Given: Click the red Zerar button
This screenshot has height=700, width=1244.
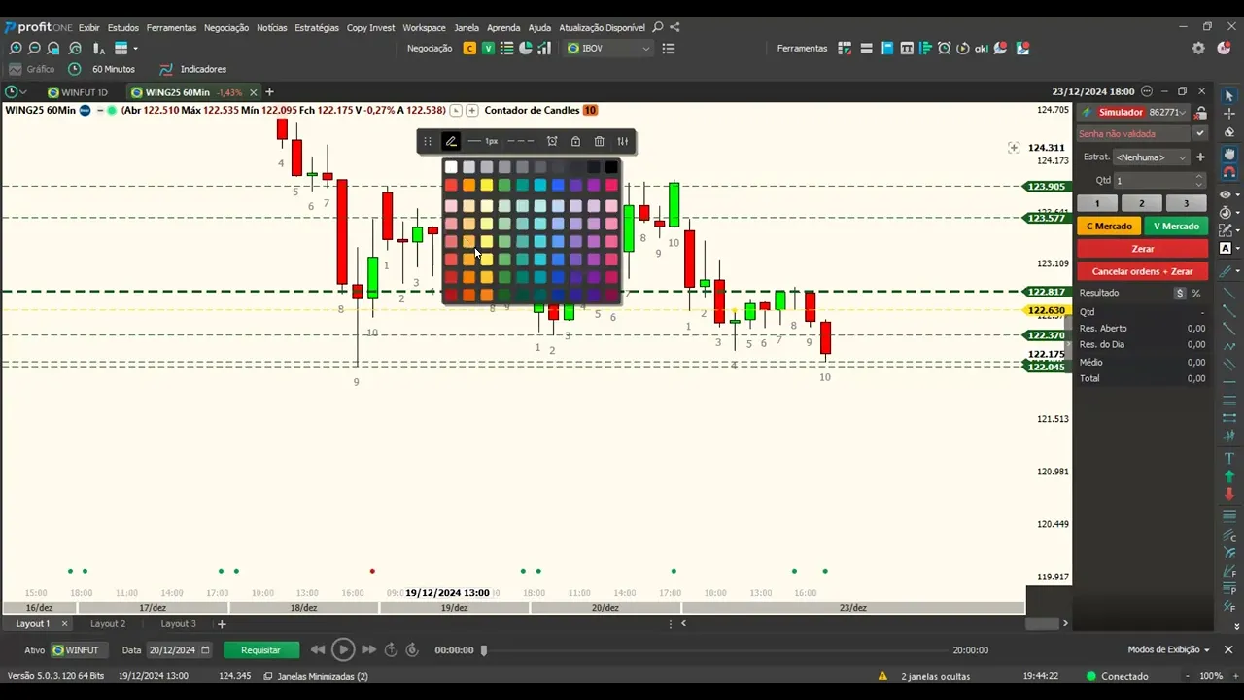Looking at the screenshot, I should pos(1143,249).
